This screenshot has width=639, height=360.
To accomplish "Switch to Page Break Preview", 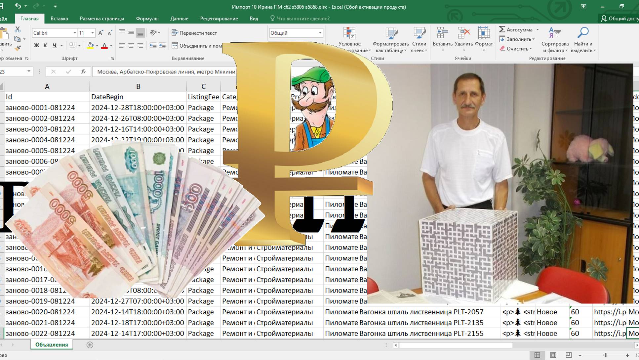I will click(x=569, y=355).
